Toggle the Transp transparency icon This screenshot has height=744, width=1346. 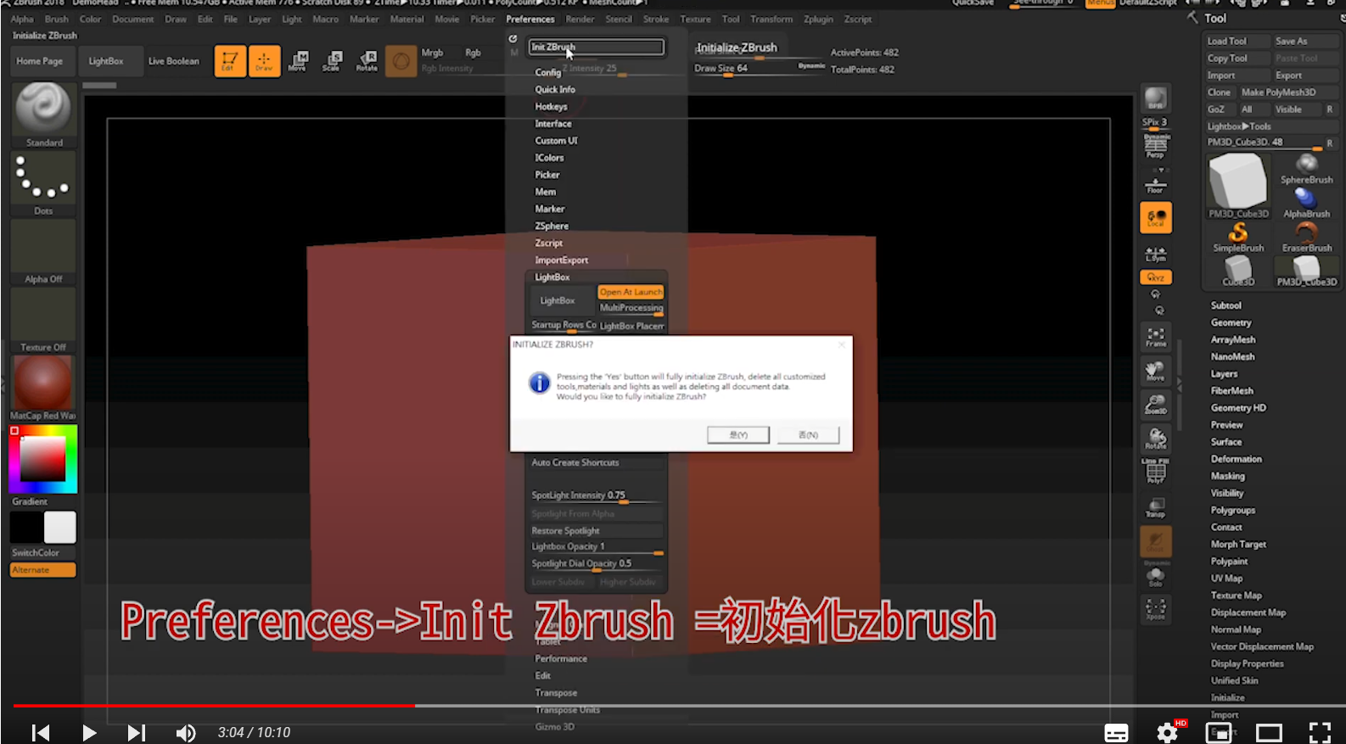pos(1156,507)
